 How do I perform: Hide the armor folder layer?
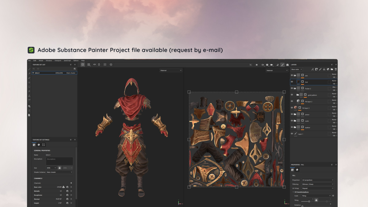pyautogui.click(x=292, y=114)
